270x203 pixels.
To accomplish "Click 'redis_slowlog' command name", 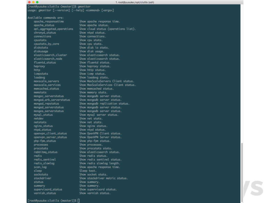I will [44, 163].
